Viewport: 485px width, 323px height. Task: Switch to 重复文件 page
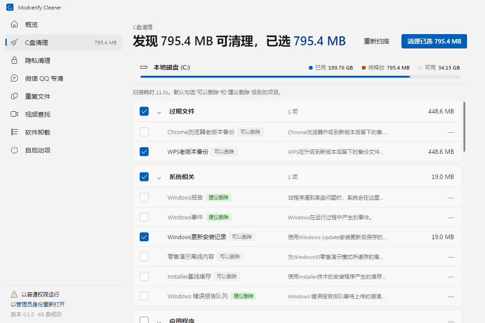click(64, 96)
